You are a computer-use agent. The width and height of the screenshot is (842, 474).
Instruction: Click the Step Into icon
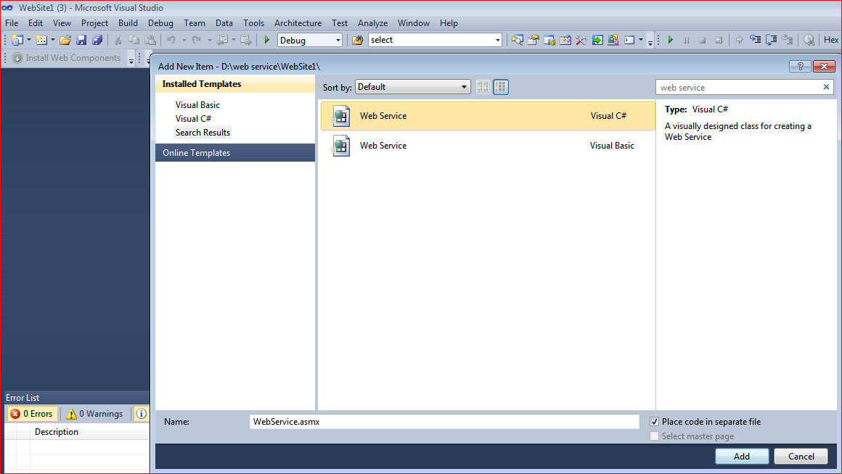tap(755, 40)
